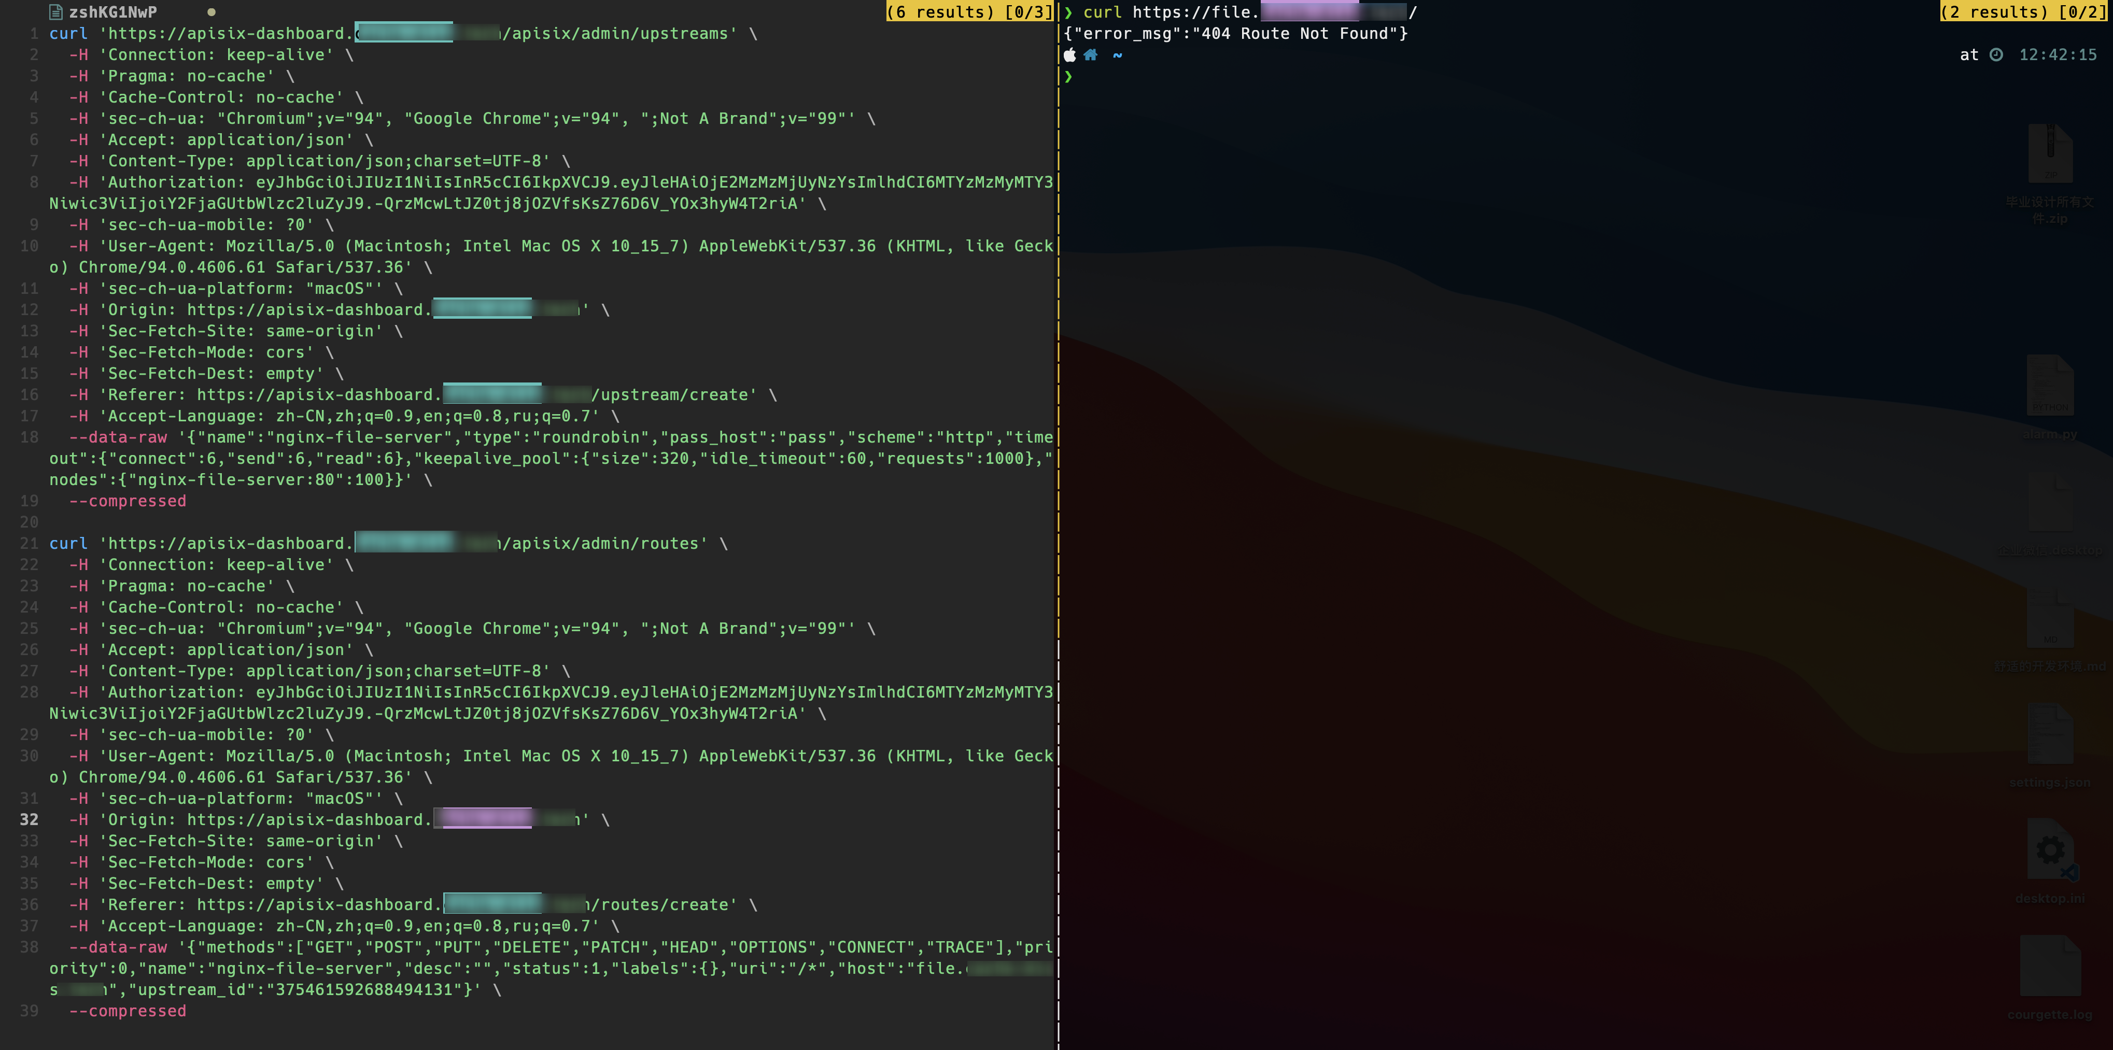Place cursor on highlighted line number 32
Viewport: 2113px width, 1050px height.
(30, 819)
